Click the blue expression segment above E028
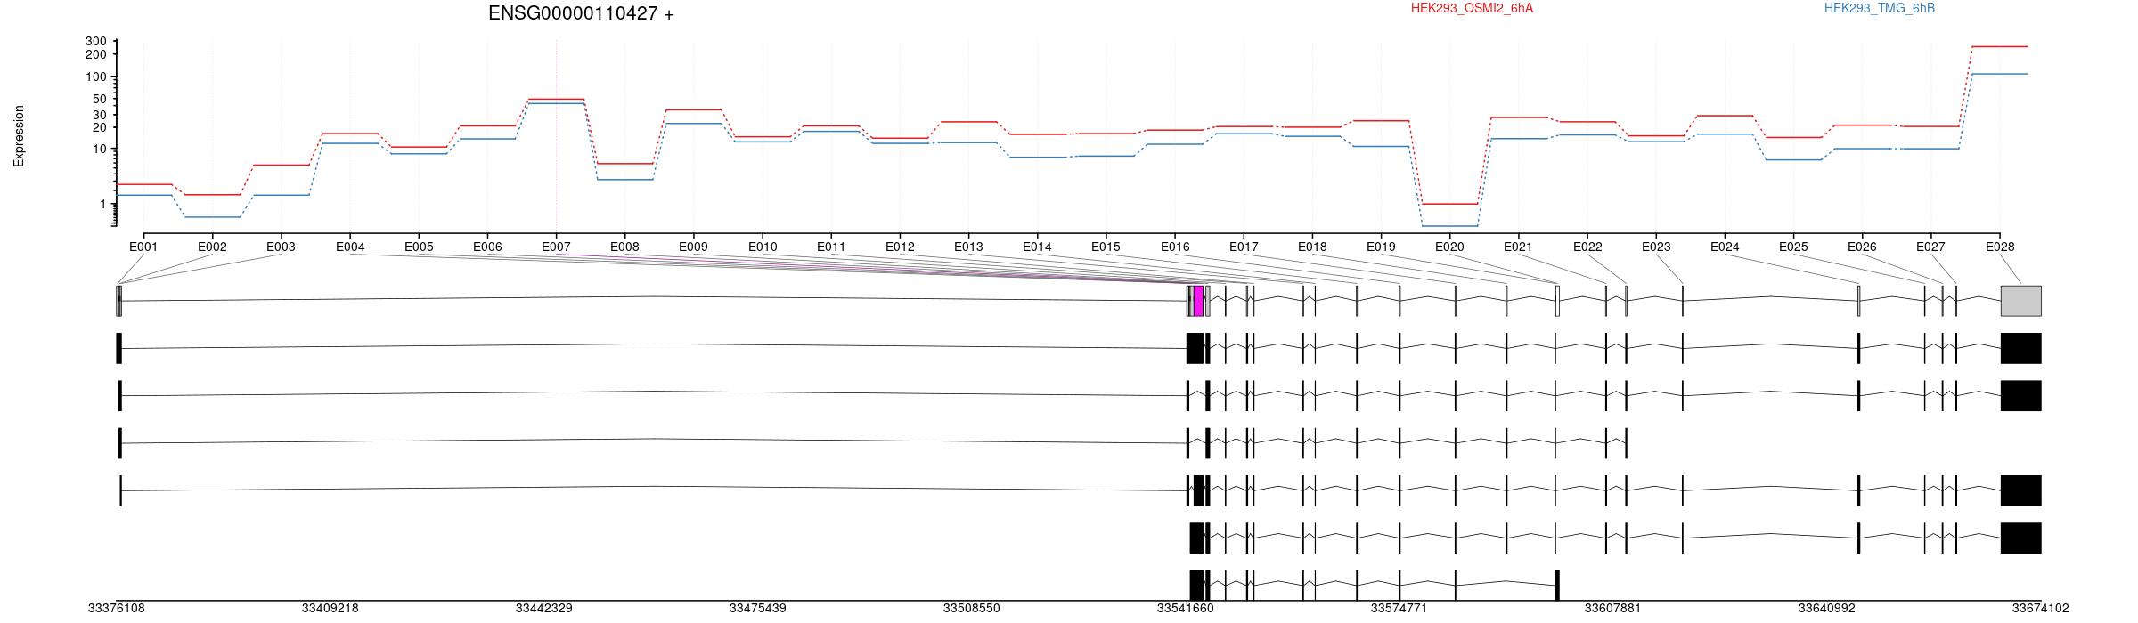Viewport: 2138px width, 623px height. coord(1999,74)
